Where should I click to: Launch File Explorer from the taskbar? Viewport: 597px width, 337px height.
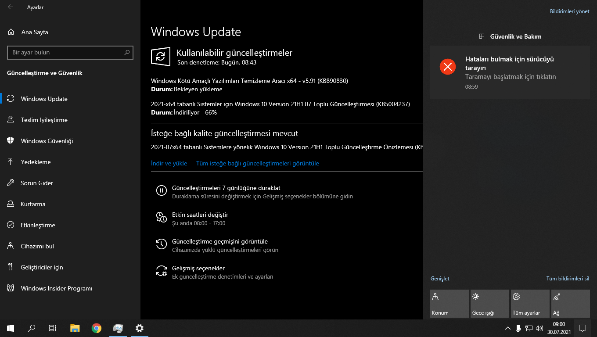(x=75, y=328)
